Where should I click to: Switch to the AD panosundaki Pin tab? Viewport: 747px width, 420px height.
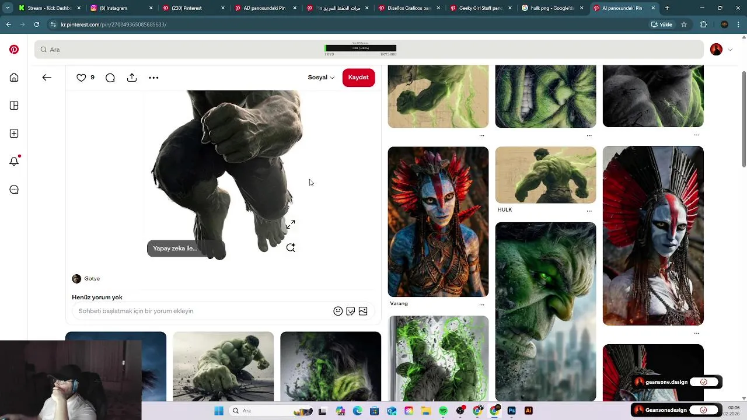(266, 8)
